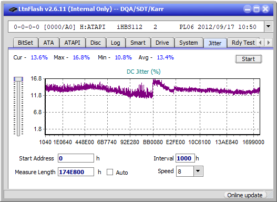
Task: Click the Interval input field
Action: pos(185,158)
